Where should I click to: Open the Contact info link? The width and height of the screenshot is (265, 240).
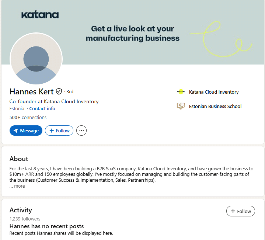(x=42, y=109)
